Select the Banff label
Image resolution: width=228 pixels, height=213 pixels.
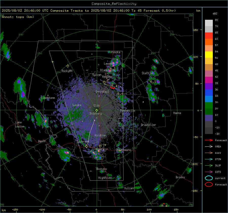coord(42,141)
